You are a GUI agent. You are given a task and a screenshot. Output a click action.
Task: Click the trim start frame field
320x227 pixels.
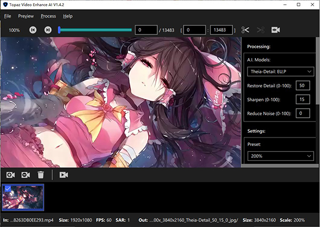tap(195, 30)
